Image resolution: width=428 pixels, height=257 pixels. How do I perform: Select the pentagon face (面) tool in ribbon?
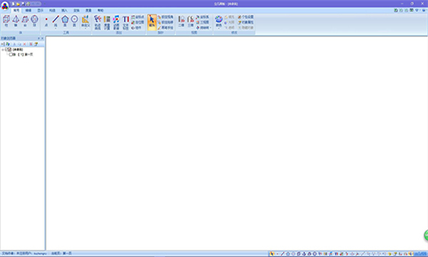tap(65, 21)
